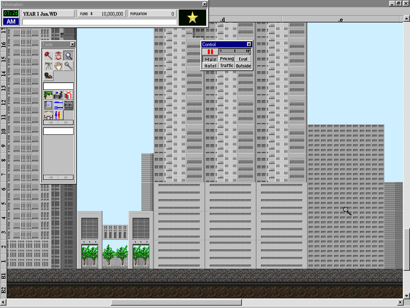Click lower-list right arrow in Tools panel

tap(66, 178)
